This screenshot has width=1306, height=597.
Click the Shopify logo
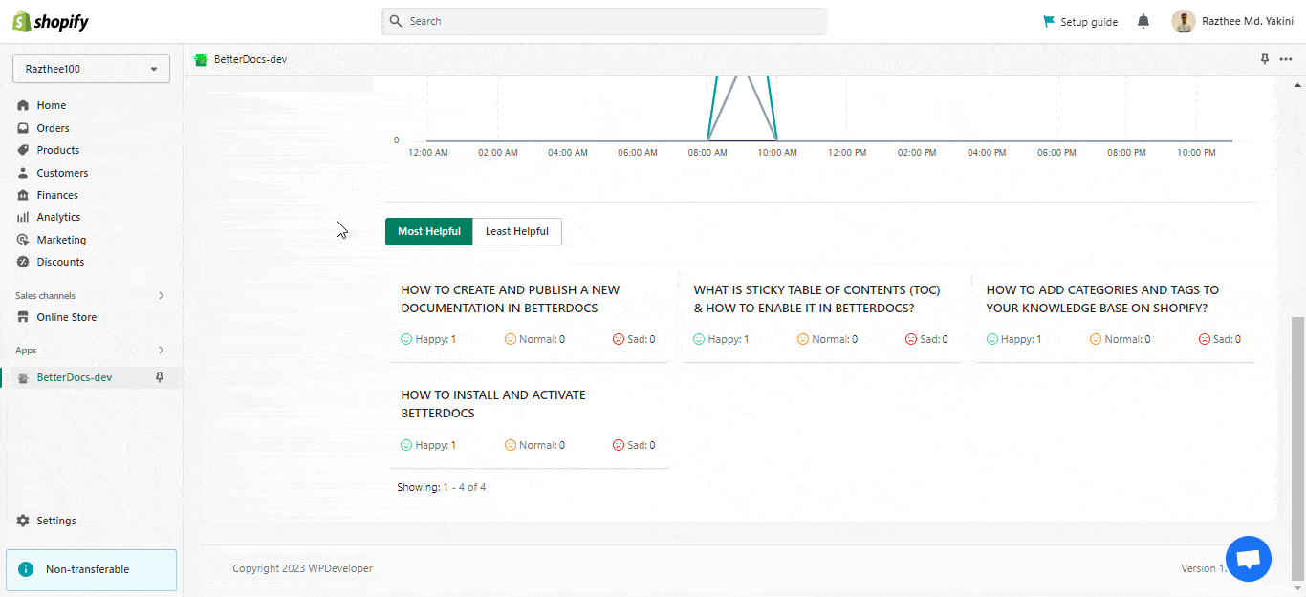pos(50,20)
